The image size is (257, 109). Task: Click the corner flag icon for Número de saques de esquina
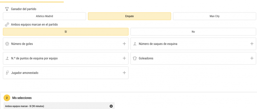[x=135, y=44]
